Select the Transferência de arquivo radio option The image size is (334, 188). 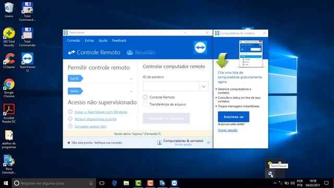tap(145, 104)
